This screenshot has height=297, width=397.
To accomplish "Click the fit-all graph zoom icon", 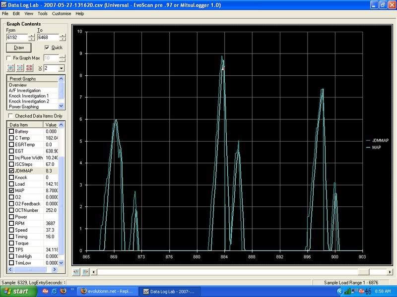I will 30,68.
